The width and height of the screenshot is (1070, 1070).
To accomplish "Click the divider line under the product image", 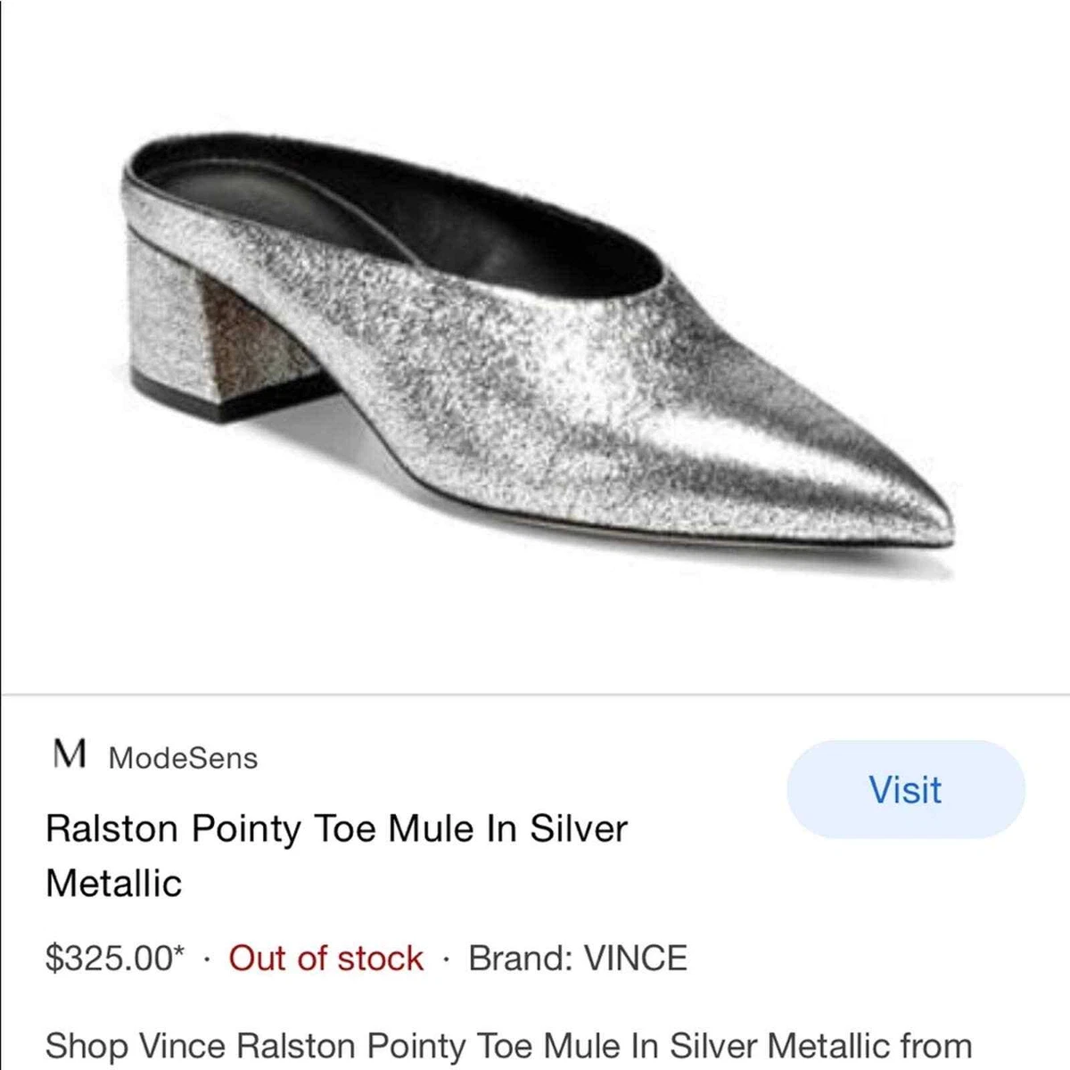I will [535, 693].
